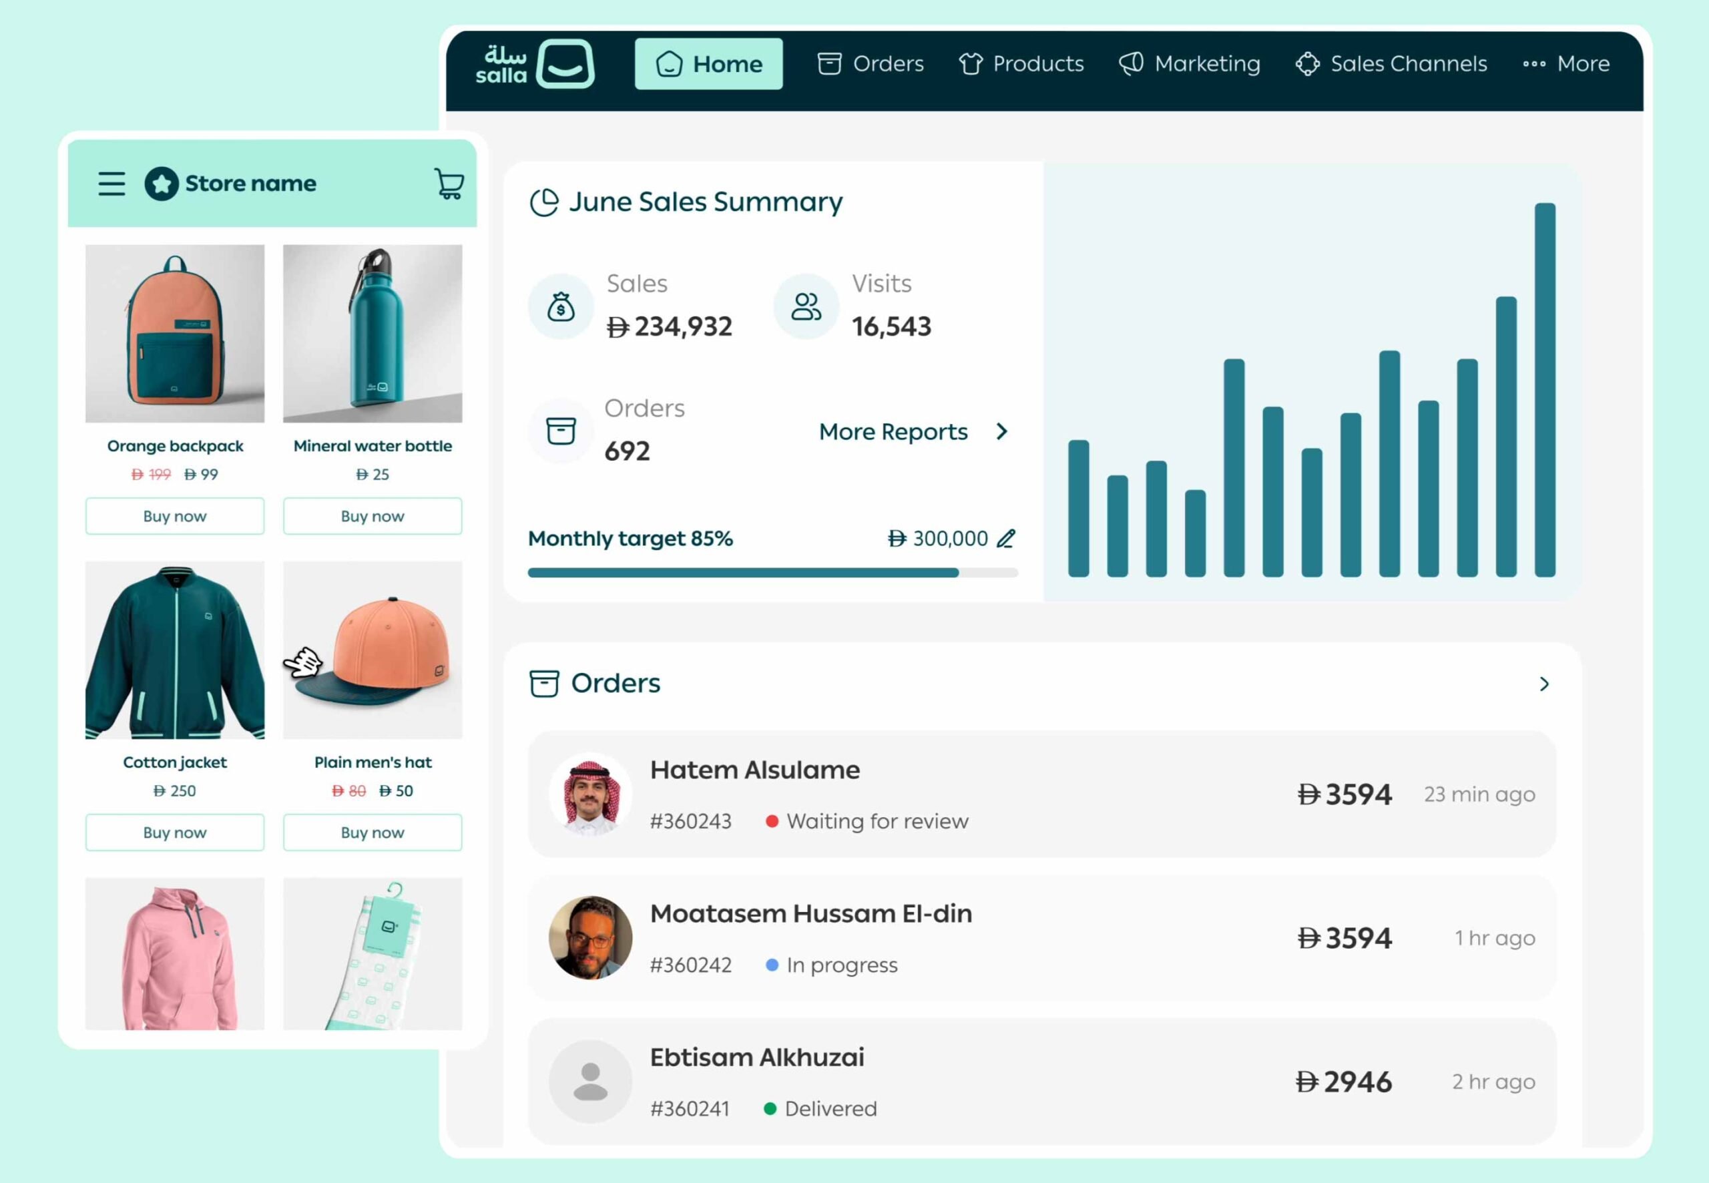The width and height of the screenshot is (1709, 1183).
Task: Select the Mineral water bottle product image
Action: point(373,334)
